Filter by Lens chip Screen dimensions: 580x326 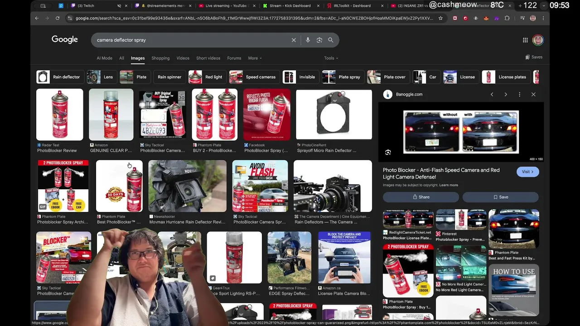tap(101, 77)
